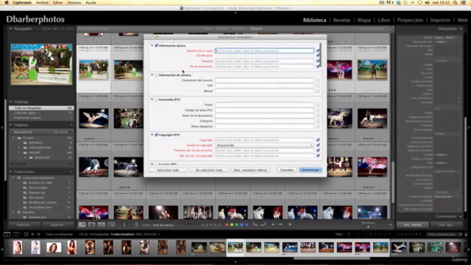Click the volume icon in the menu bar
The image size is (471, 265).
tap(427, 3)
